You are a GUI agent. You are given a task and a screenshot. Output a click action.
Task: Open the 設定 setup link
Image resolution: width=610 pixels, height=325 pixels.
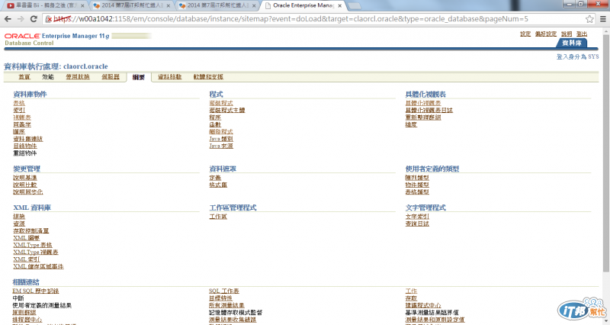(525, 34)
